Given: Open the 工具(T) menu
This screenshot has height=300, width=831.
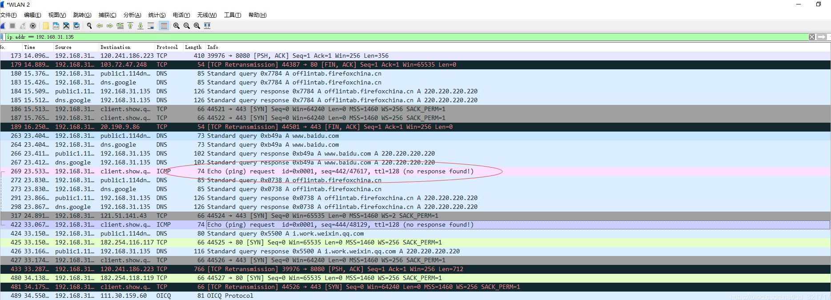Looking at the screenshot, I should tap(233, 15).
